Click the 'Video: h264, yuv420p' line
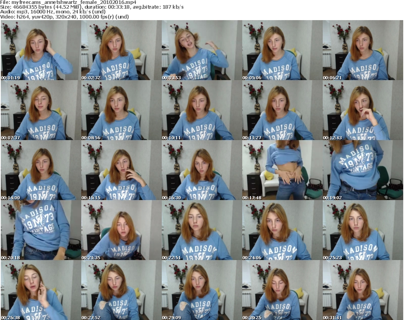 click(64, 17)
